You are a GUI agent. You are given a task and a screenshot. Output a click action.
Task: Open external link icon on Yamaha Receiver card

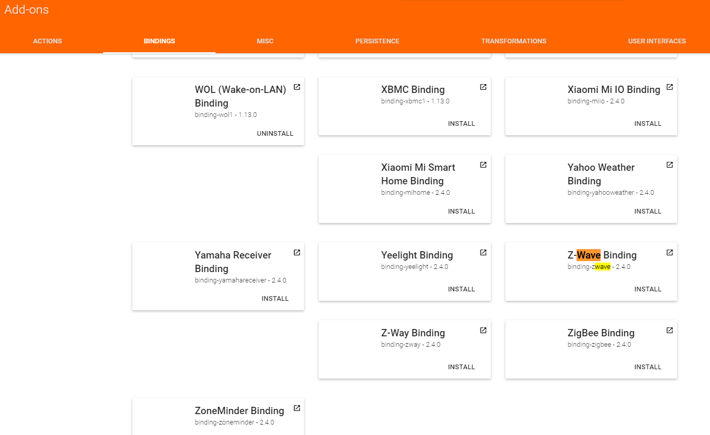[x=297, y=253]
